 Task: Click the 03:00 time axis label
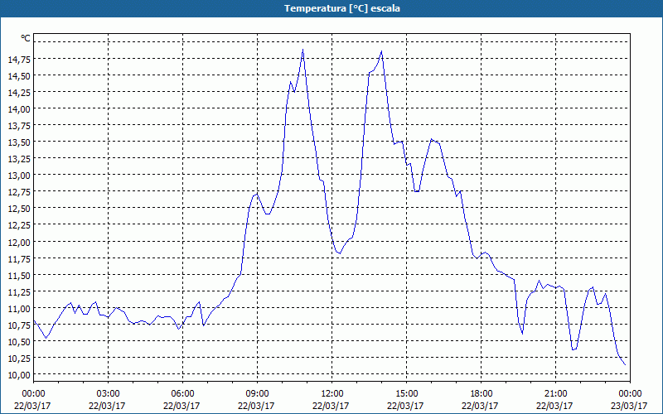click(x=108, y=394)
